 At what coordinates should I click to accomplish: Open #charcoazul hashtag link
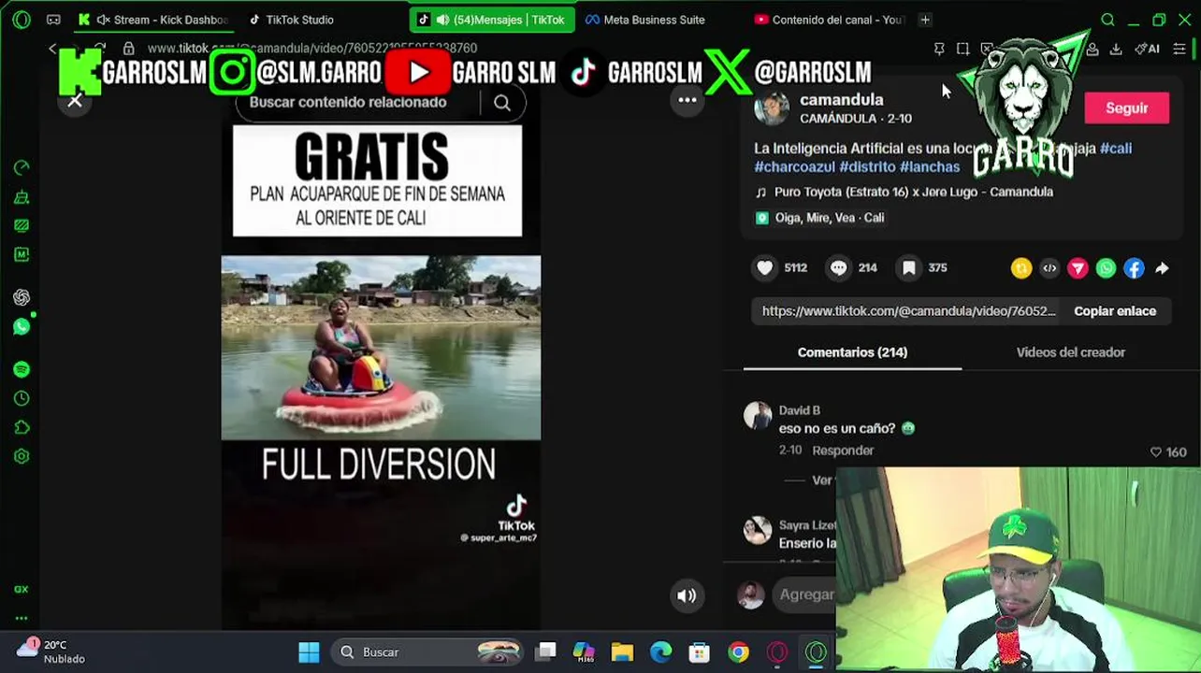tap(794, 167)
